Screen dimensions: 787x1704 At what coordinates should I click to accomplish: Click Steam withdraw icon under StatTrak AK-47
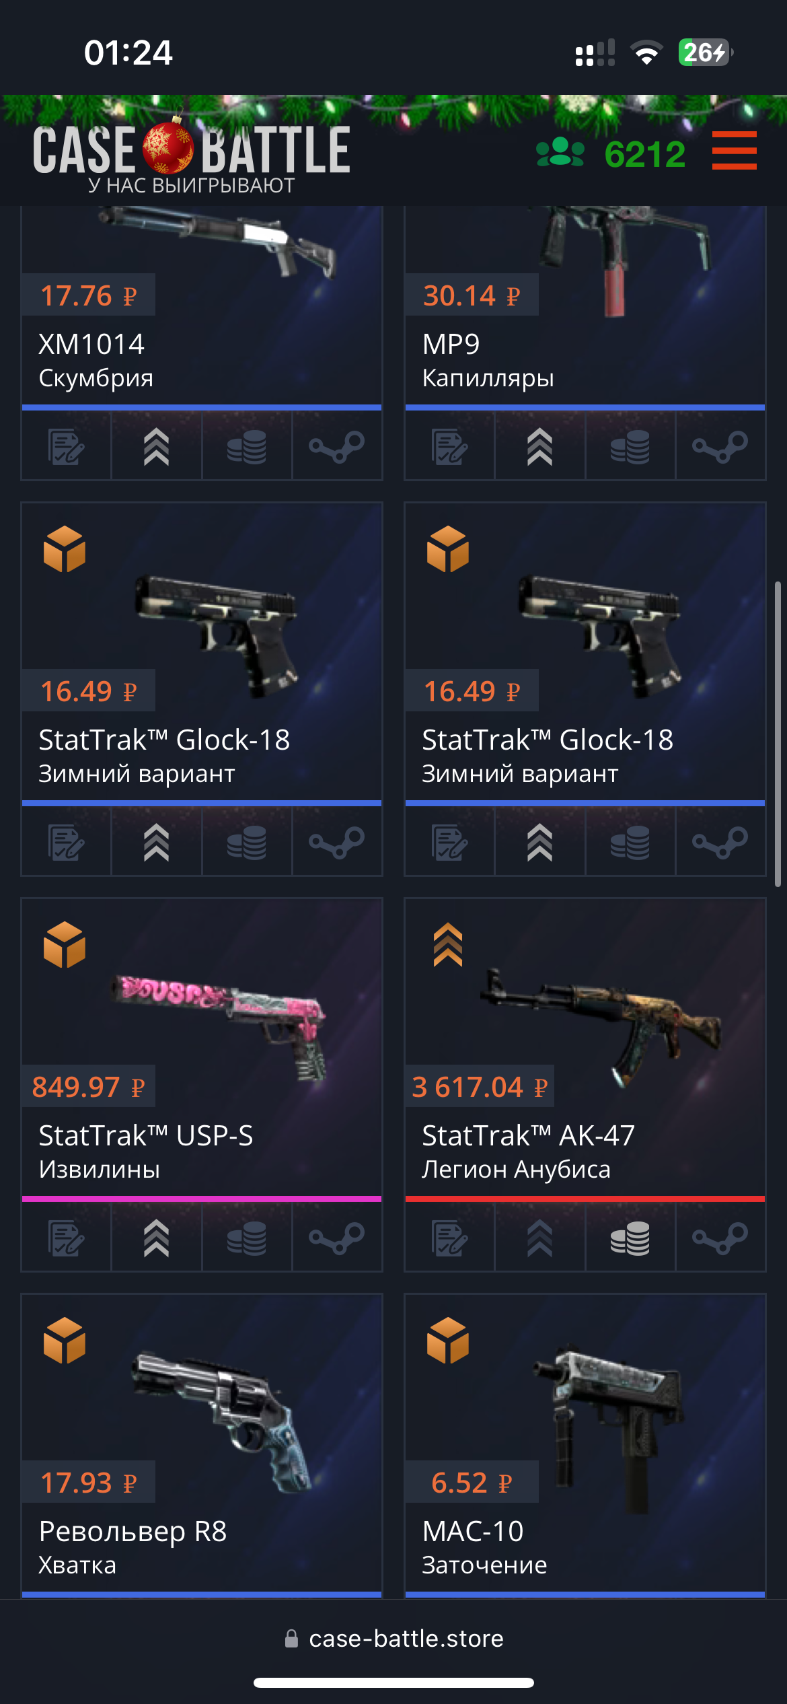point(720,1238)
